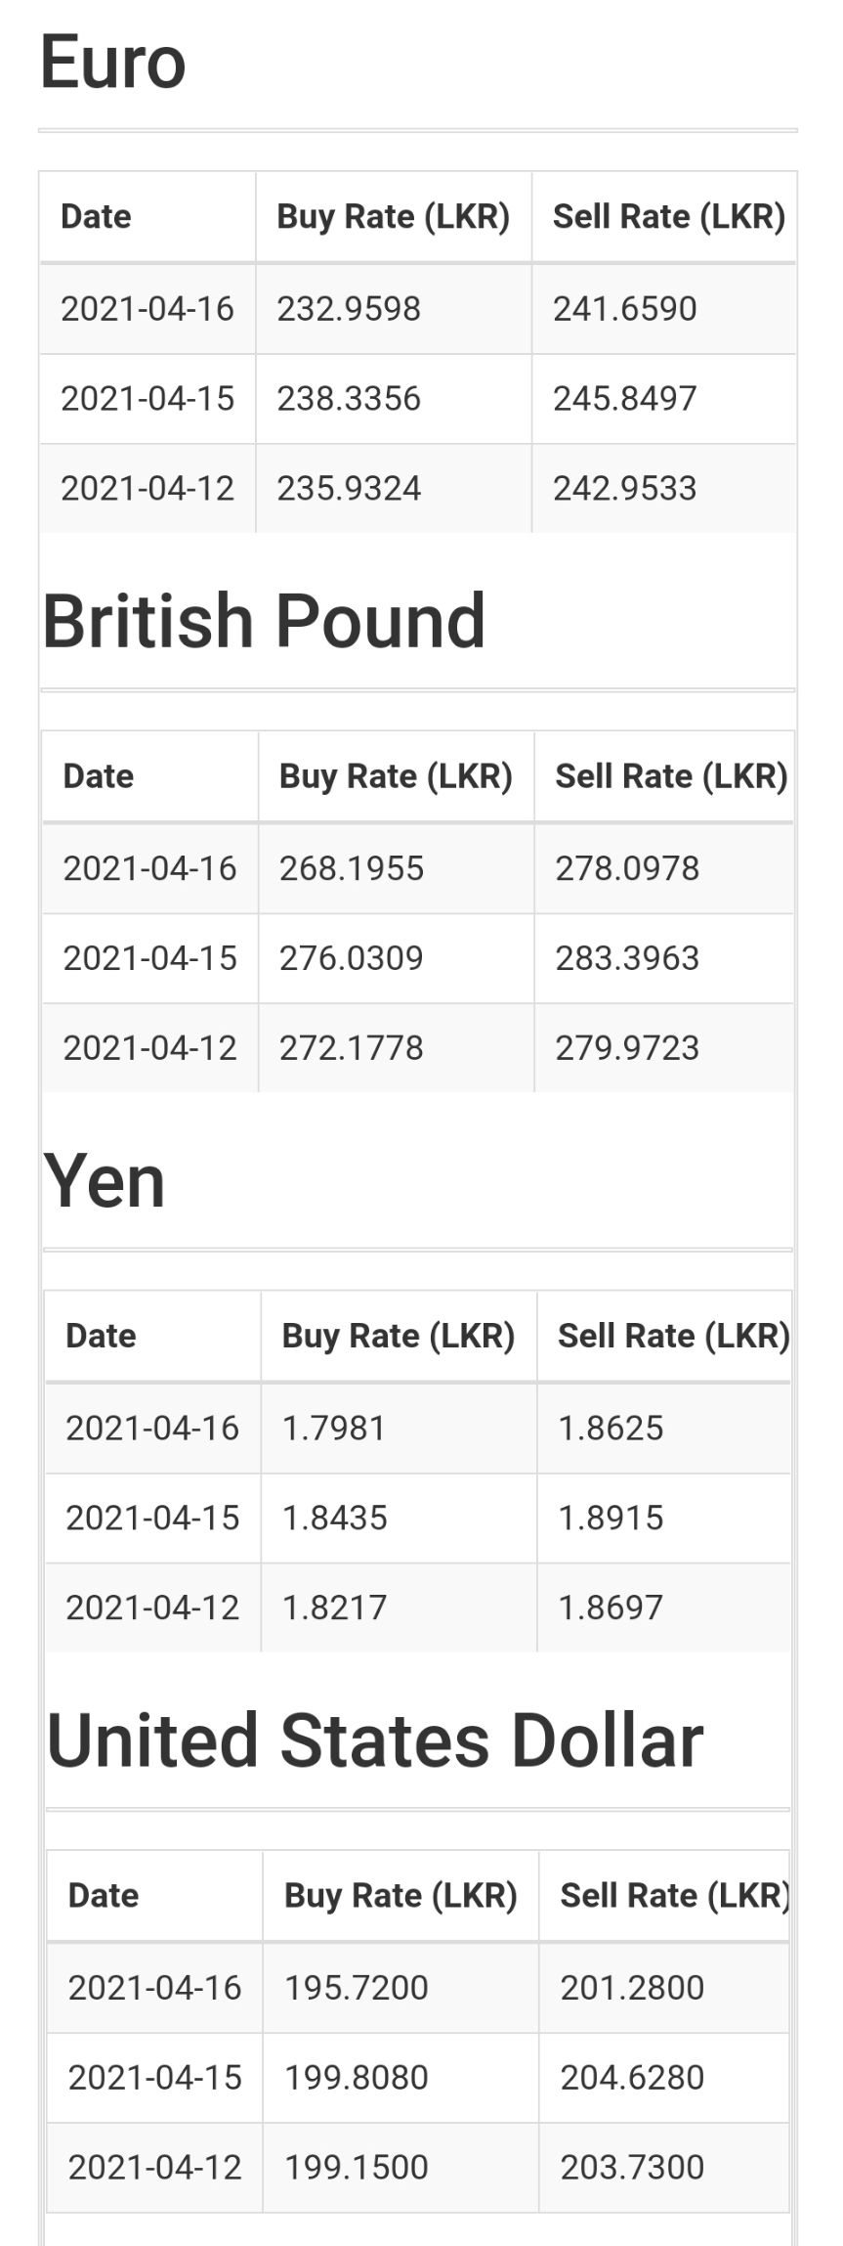The image size is (843, 2246).
Task: Click the Euro section heading
Action: (x=112, y=63)
